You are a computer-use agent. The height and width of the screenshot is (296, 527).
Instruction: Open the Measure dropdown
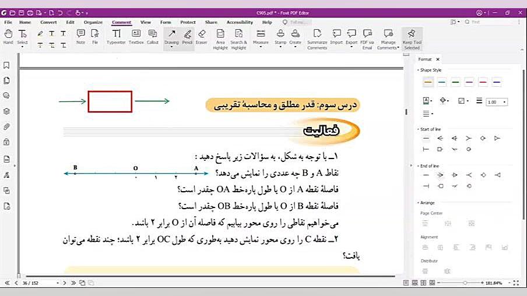[x=261, y=47]
